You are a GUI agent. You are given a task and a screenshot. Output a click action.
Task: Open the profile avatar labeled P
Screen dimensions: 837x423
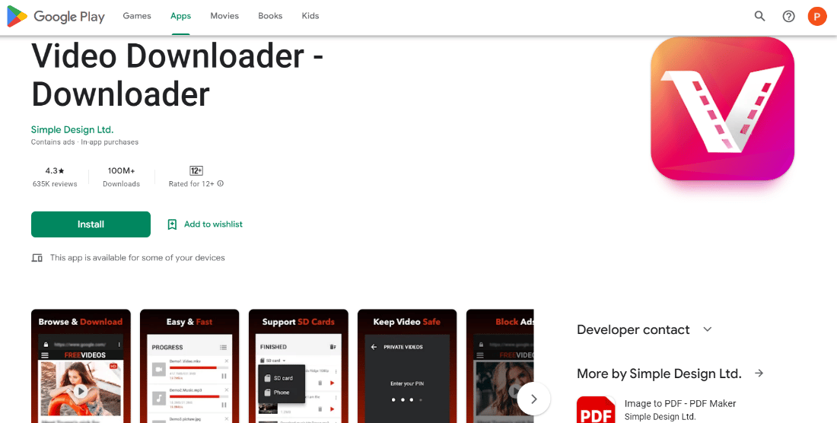[x=817, y=17]
